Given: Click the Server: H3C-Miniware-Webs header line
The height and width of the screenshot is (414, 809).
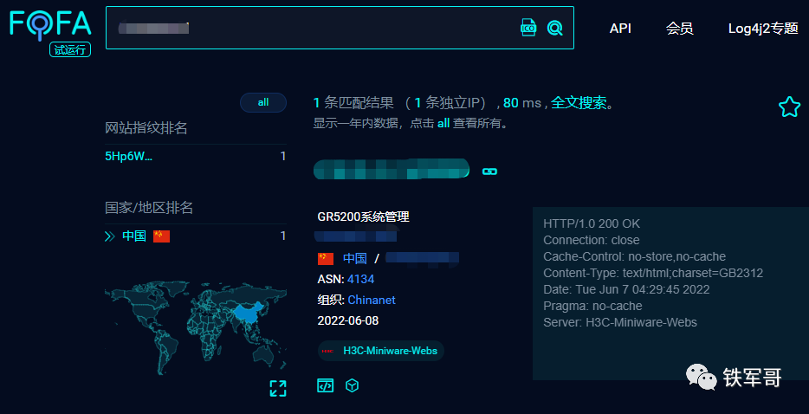Looking at the screenshot, I should [x=620, y=323].
